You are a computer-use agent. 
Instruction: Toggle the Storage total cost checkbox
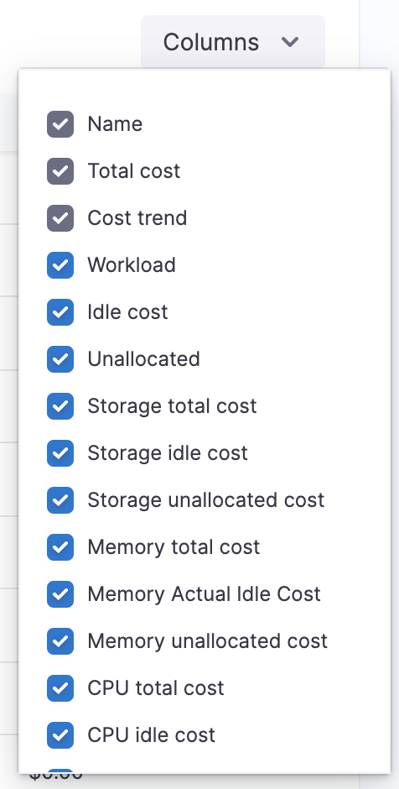click(60, 406)
